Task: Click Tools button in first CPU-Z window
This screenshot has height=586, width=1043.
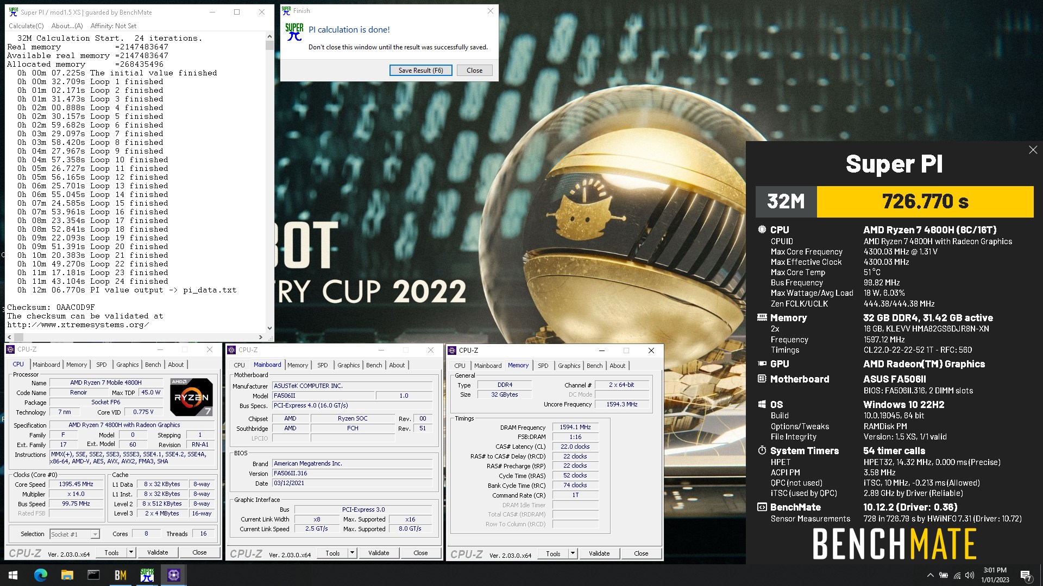Action: click(x=111, y=552)
